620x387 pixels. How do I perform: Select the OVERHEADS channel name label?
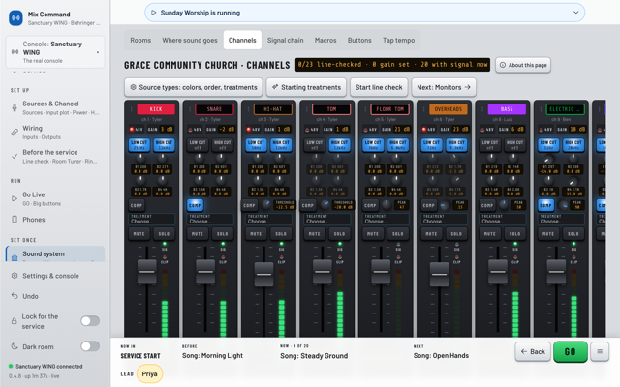click(449, 109)
